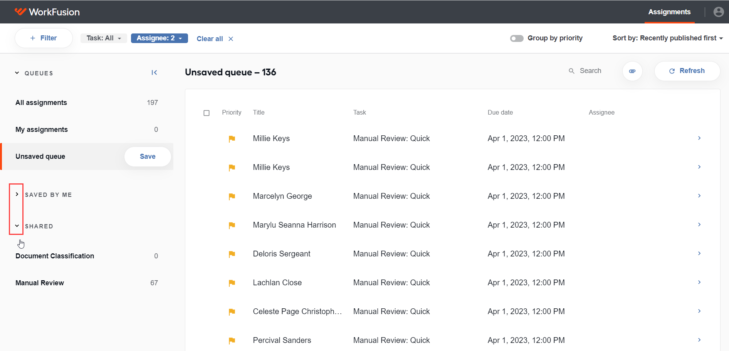Click the Title column header
The height and width of the screenshot is (351, 729).
click(x=259, y=112)
